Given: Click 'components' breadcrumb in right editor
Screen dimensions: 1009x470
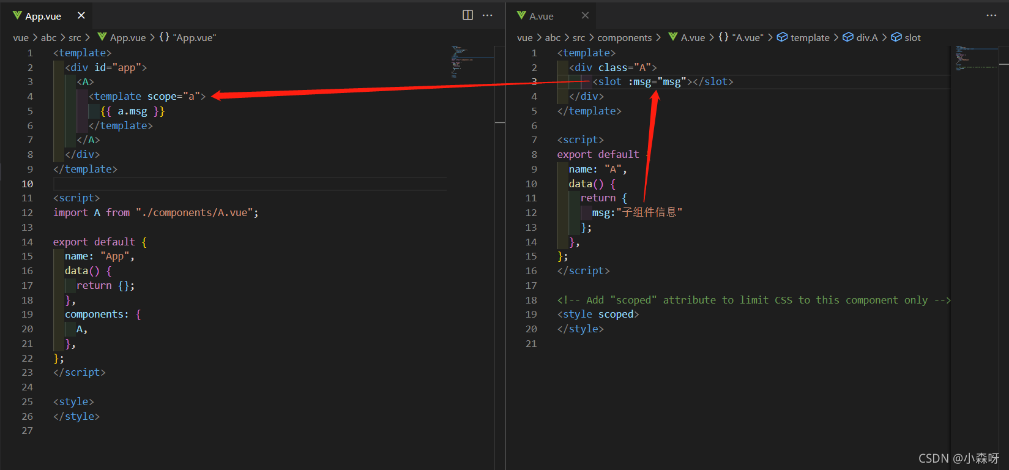Looking at the screenshot, I should [x=624, y=37].
